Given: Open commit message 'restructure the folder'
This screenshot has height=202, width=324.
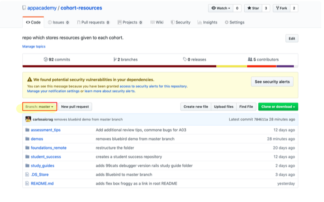Looking at the screenshot, I should (115, 148).
